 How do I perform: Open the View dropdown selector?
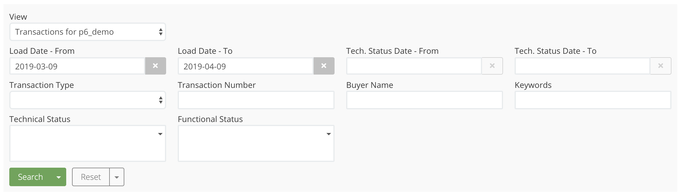point(87,32)
